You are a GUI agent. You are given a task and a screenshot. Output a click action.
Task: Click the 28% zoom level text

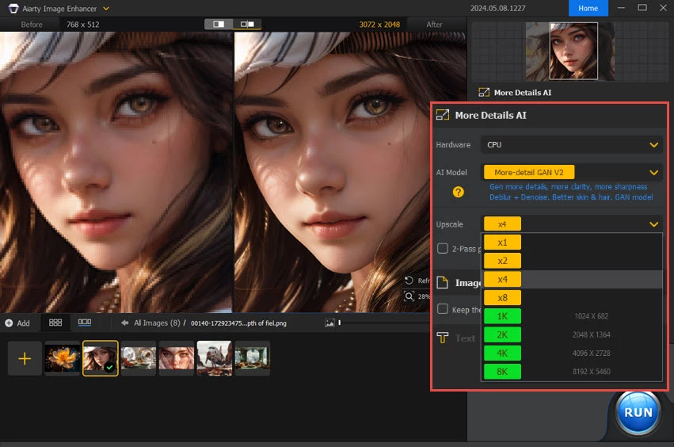424,296
